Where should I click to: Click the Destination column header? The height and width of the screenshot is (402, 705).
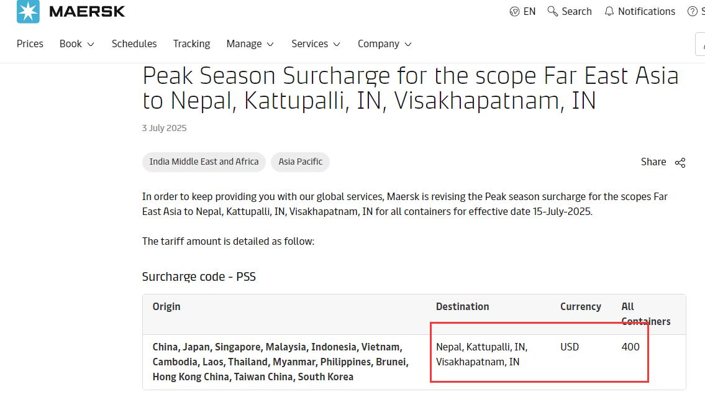point(462,307)
